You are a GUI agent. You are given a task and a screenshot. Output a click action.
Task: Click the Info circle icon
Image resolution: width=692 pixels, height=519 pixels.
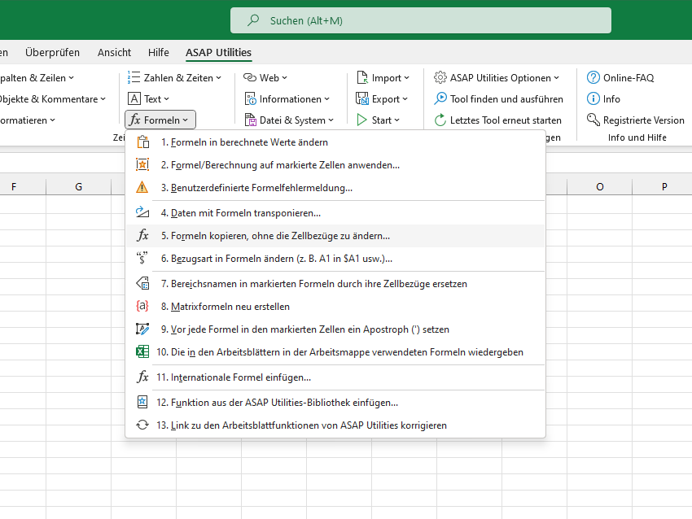593,98
